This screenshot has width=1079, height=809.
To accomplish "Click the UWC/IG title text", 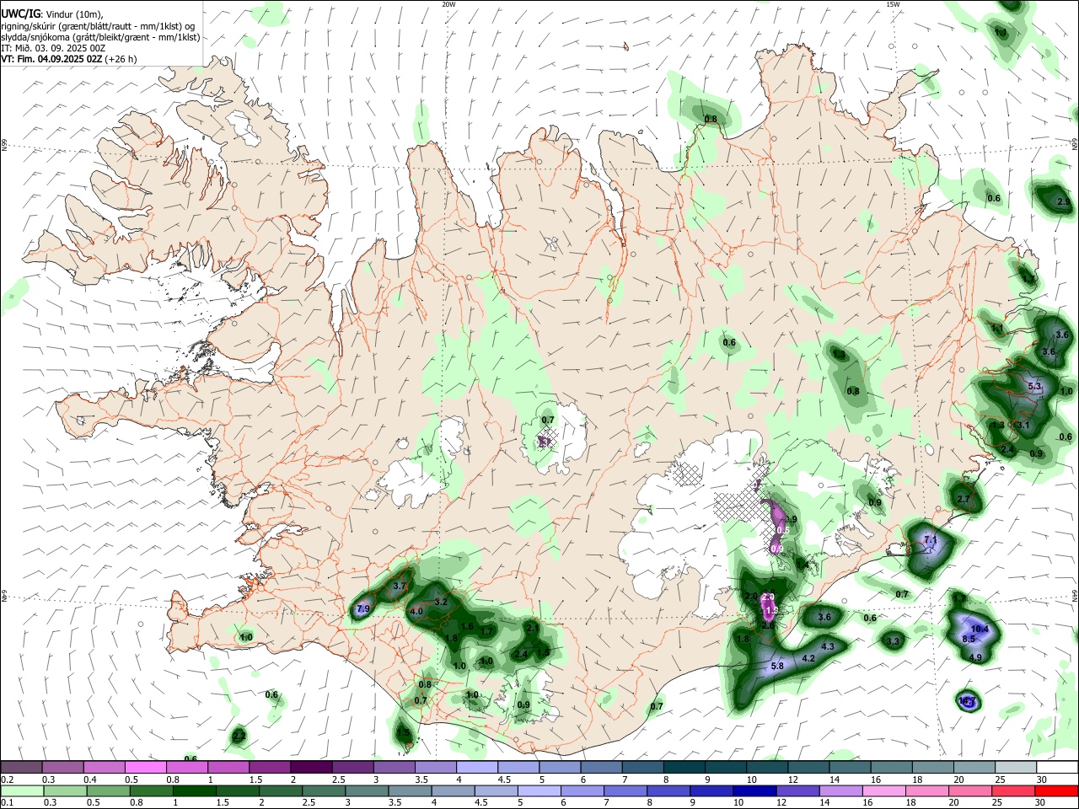I will (20, 13).
